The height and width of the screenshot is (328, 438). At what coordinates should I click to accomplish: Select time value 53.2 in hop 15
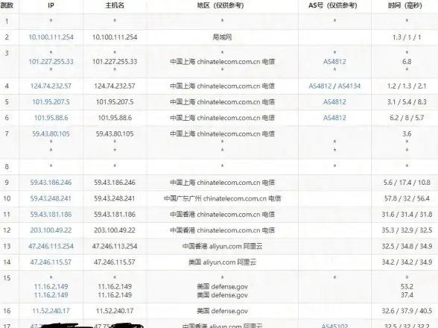tap(407, 286)
